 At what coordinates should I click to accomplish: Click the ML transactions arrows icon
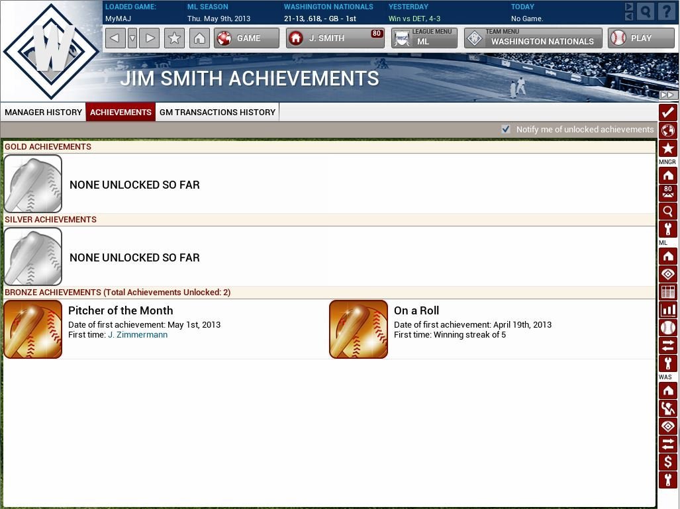point(667,344)
